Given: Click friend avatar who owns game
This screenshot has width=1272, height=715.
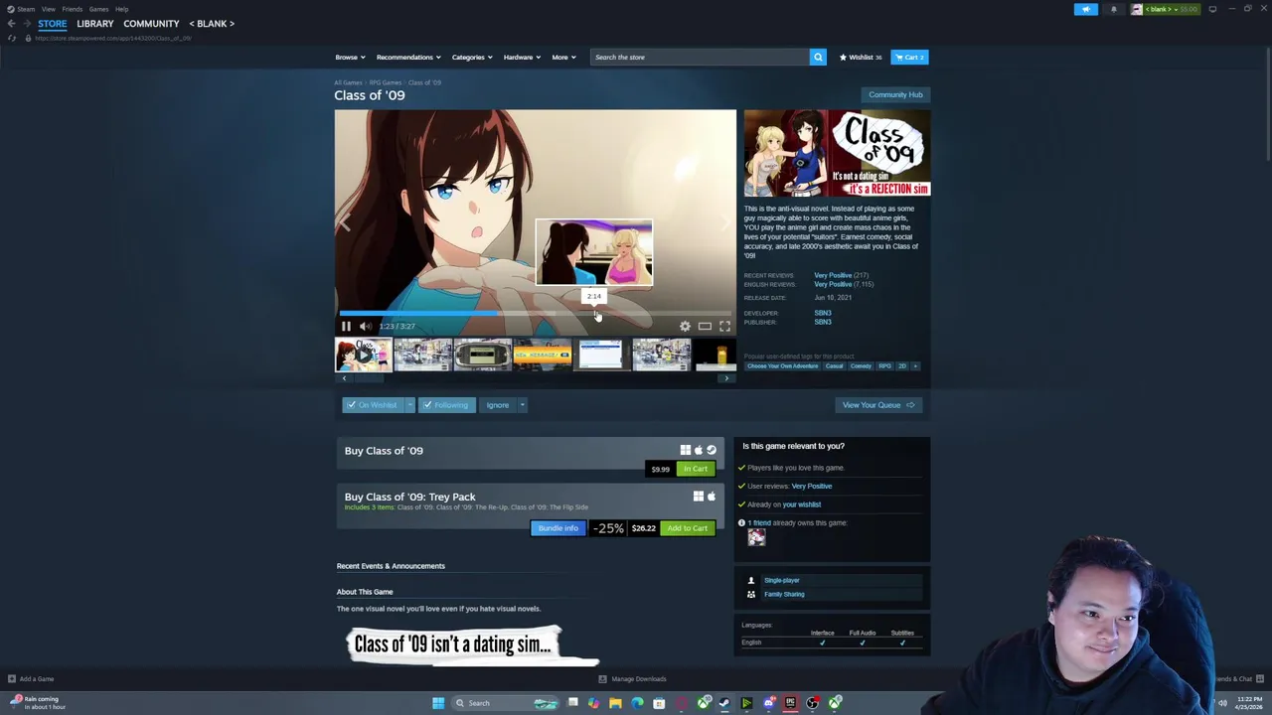Looking at the screenshot, I should pos(756,537).
